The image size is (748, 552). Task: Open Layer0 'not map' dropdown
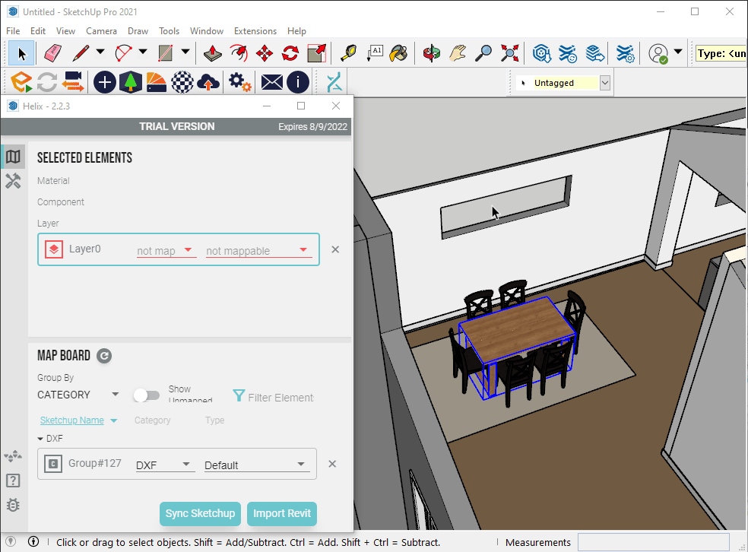(166, 250)
